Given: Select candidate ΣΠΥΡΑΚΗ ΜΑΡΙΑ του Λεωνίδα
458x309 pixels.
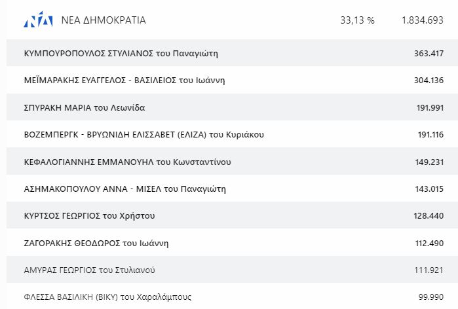Looking at the screenshot, I should click(84, 107).
